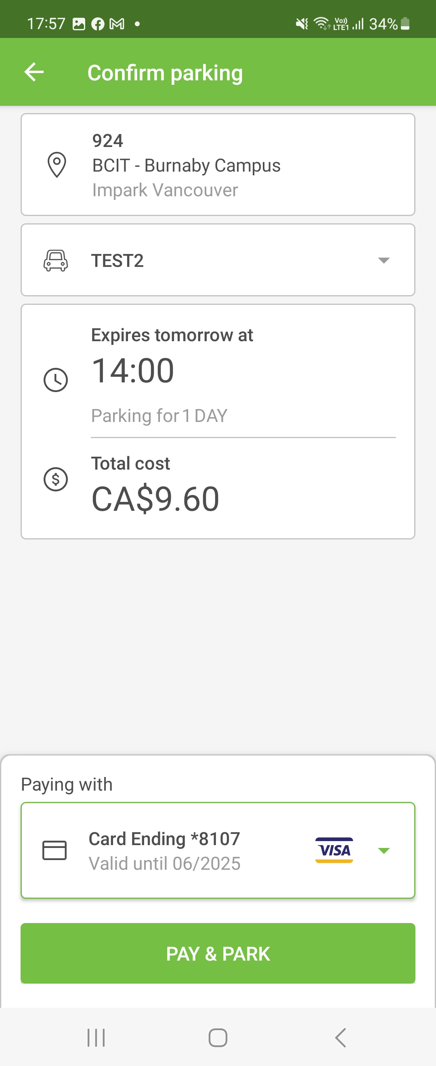The image size is (436, 1066).
Task: Open the TEST2 vehicle selector
Action: 117,261
